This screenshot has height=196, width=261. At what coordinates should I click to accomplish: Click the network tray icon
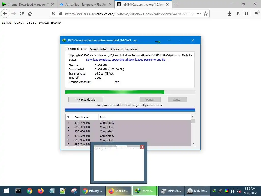[220, 191]
